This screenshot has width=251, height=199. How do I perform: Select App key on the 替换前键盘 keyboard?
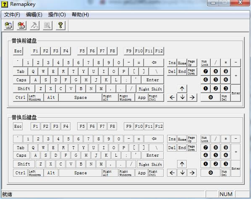click(x=142, y=98)
